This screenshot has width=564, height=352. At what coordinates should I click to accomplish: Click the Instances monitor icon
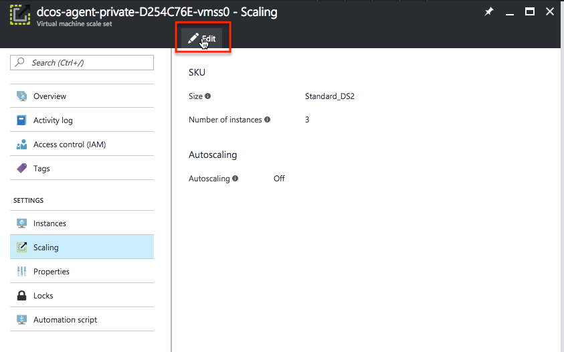pos(21,223)
